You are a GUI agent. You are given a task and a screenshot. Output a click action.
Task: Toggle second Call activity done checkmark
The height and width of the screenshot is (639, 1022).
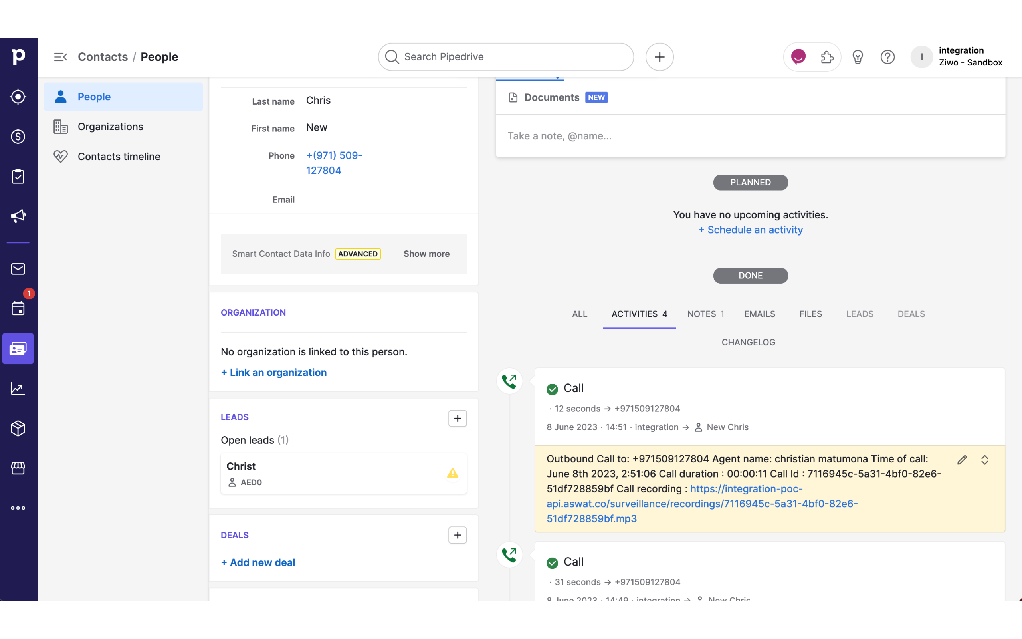click(x=552, y=562)
